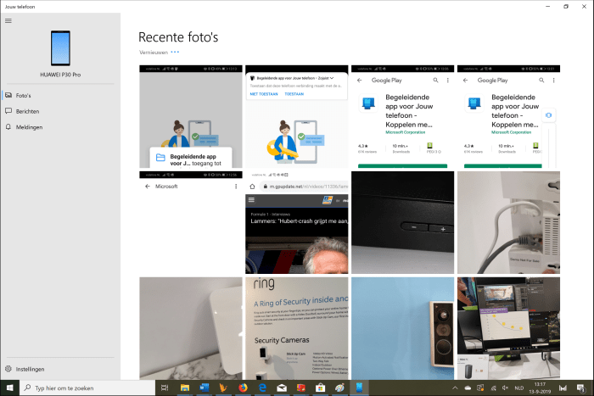Open the gpupdate Lammers article screenshot
This screenshot has height=396, width=594.
click(297, 222)
